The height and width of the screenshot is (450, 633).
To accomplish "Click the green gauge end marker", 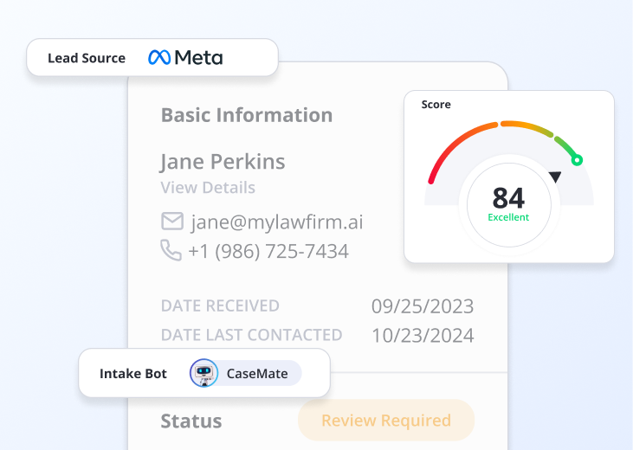I will [x=577, y=160].
